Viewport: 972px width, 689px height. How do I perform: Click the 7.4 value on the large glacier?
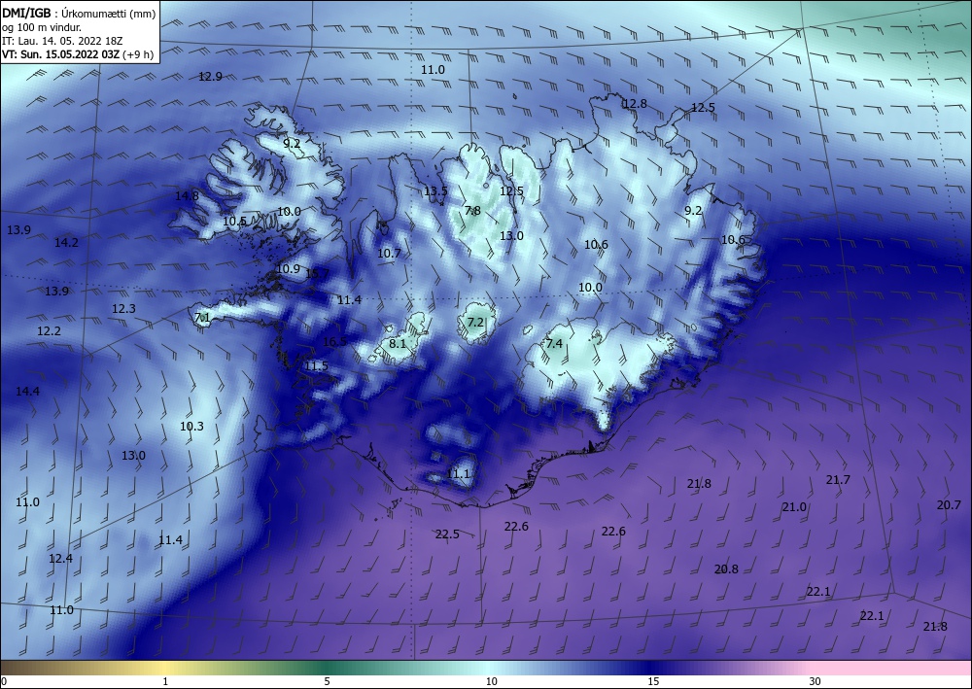coord(554,343)
